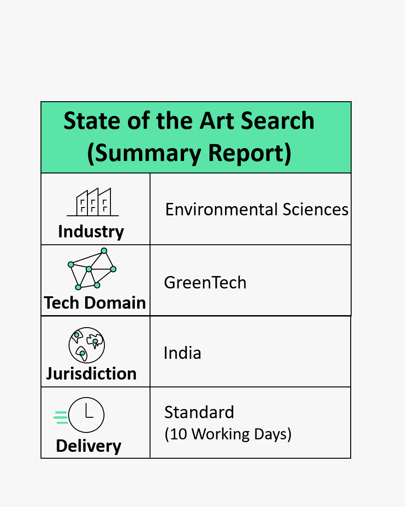Image resolution: width=405 pixels, height=507 pixels.
Task: Click the center node of the network icon
Action: coord(89,269)
